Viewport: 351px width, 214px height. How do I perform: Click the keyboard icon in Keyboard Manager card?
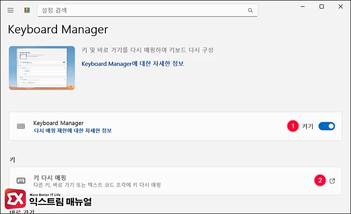click(x=21, y=126)
